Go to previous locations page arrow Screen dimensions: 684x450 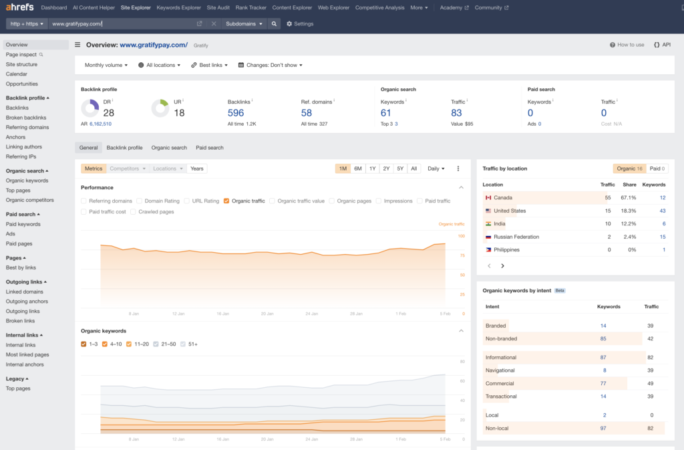tap(489, 266)
